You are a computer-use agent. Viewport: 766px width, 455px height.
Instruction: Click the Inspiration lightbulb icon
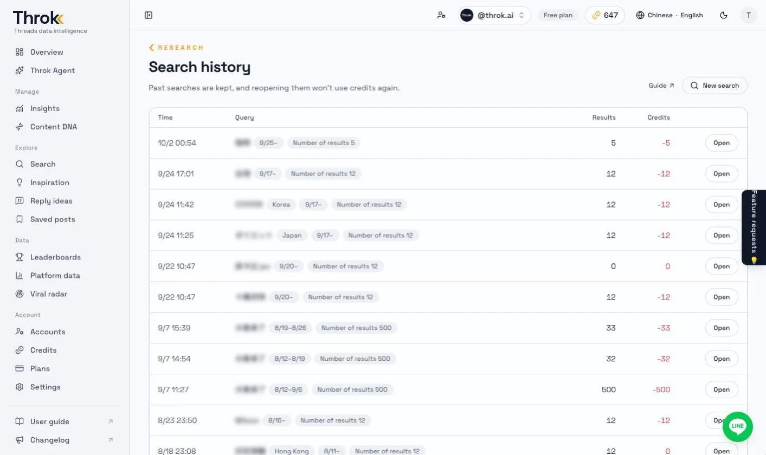[x=20, y=183]
